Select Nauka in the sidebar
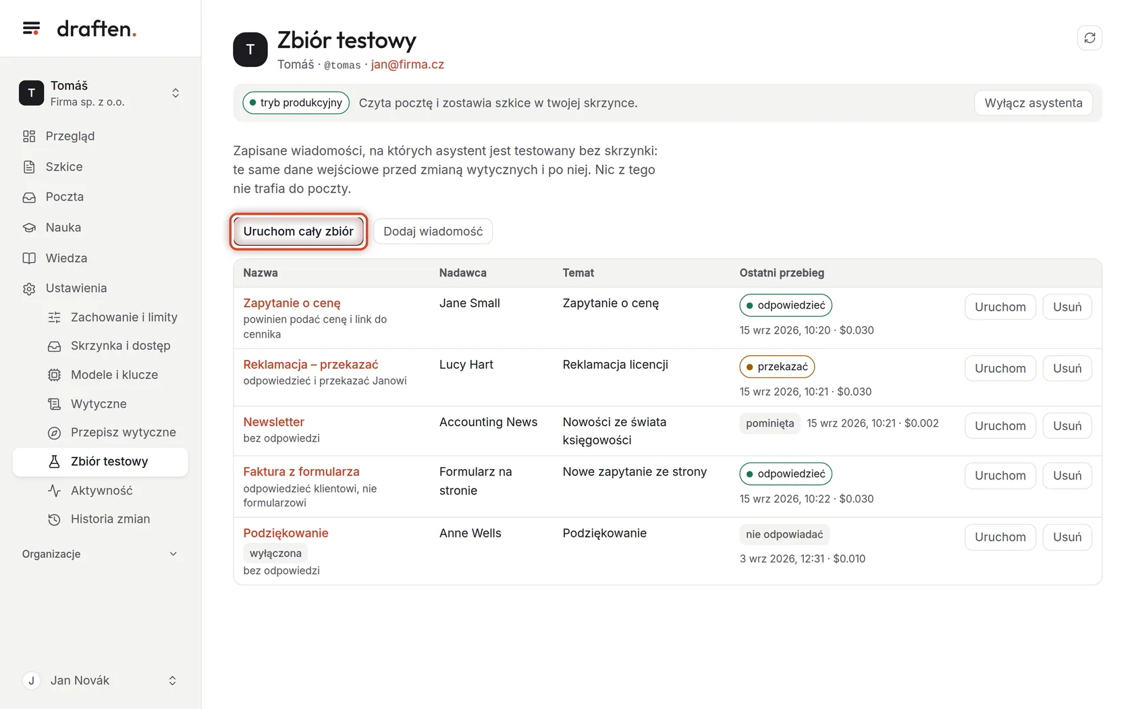The width and height of the screenshot is (1134, 709). point(101,228)
